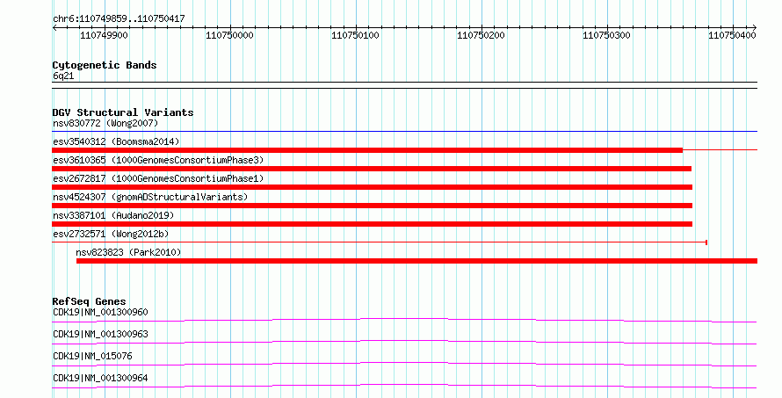Open CDK19|NM_001300963 transcript label
Viewport: 782px width, 398px height.
[100, 334]
